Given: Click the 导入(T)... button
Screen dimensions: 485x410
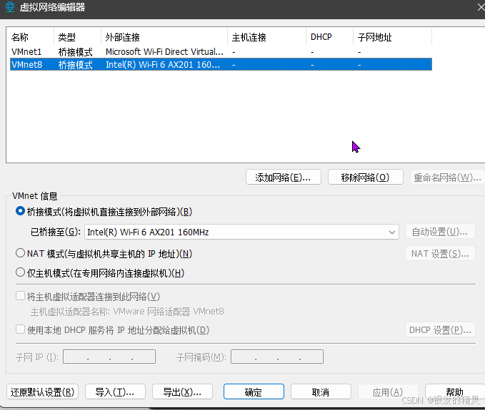Looking at the screenshot, I should (115, 391).
